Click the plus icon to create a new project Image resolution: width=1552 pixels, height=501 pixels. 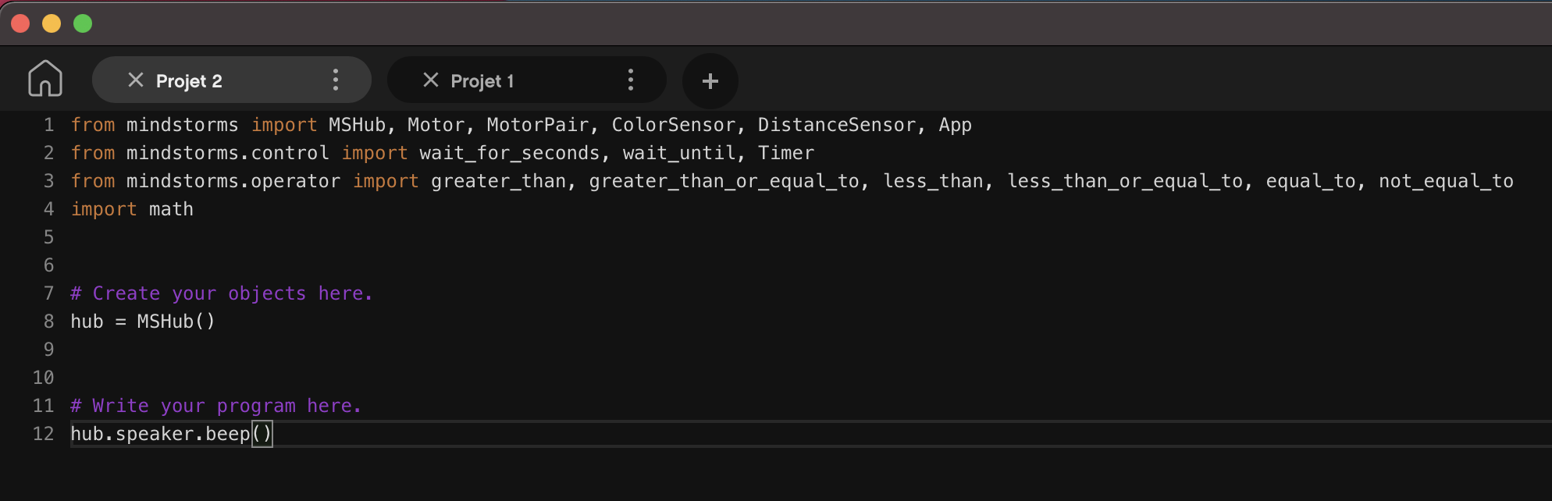709,80
